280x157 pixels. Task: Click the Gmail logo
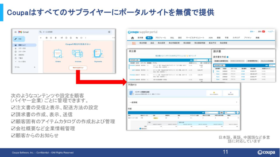click(23, 32)
